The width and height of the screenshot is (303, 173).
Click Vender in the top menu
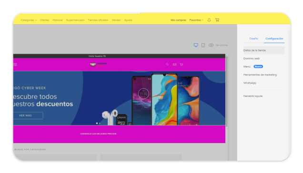click(x=116, y=20)
